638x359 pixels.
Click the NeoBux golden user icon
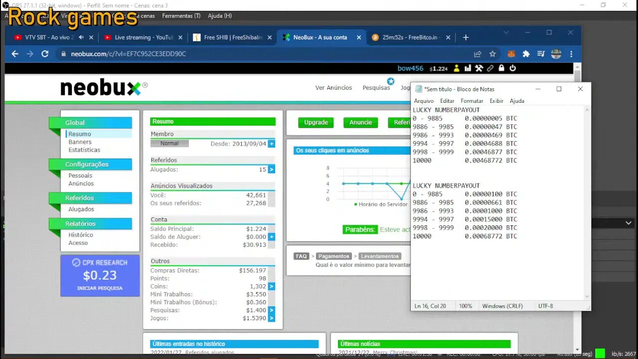click(457, 68)
